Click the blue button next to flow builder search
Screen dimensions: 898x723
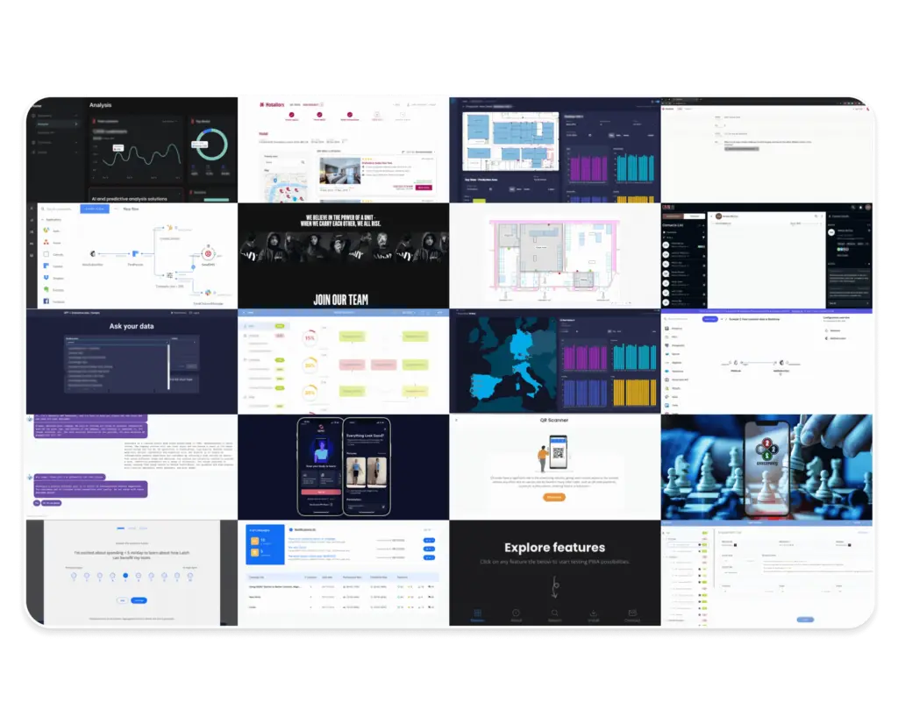pos(95,209)
